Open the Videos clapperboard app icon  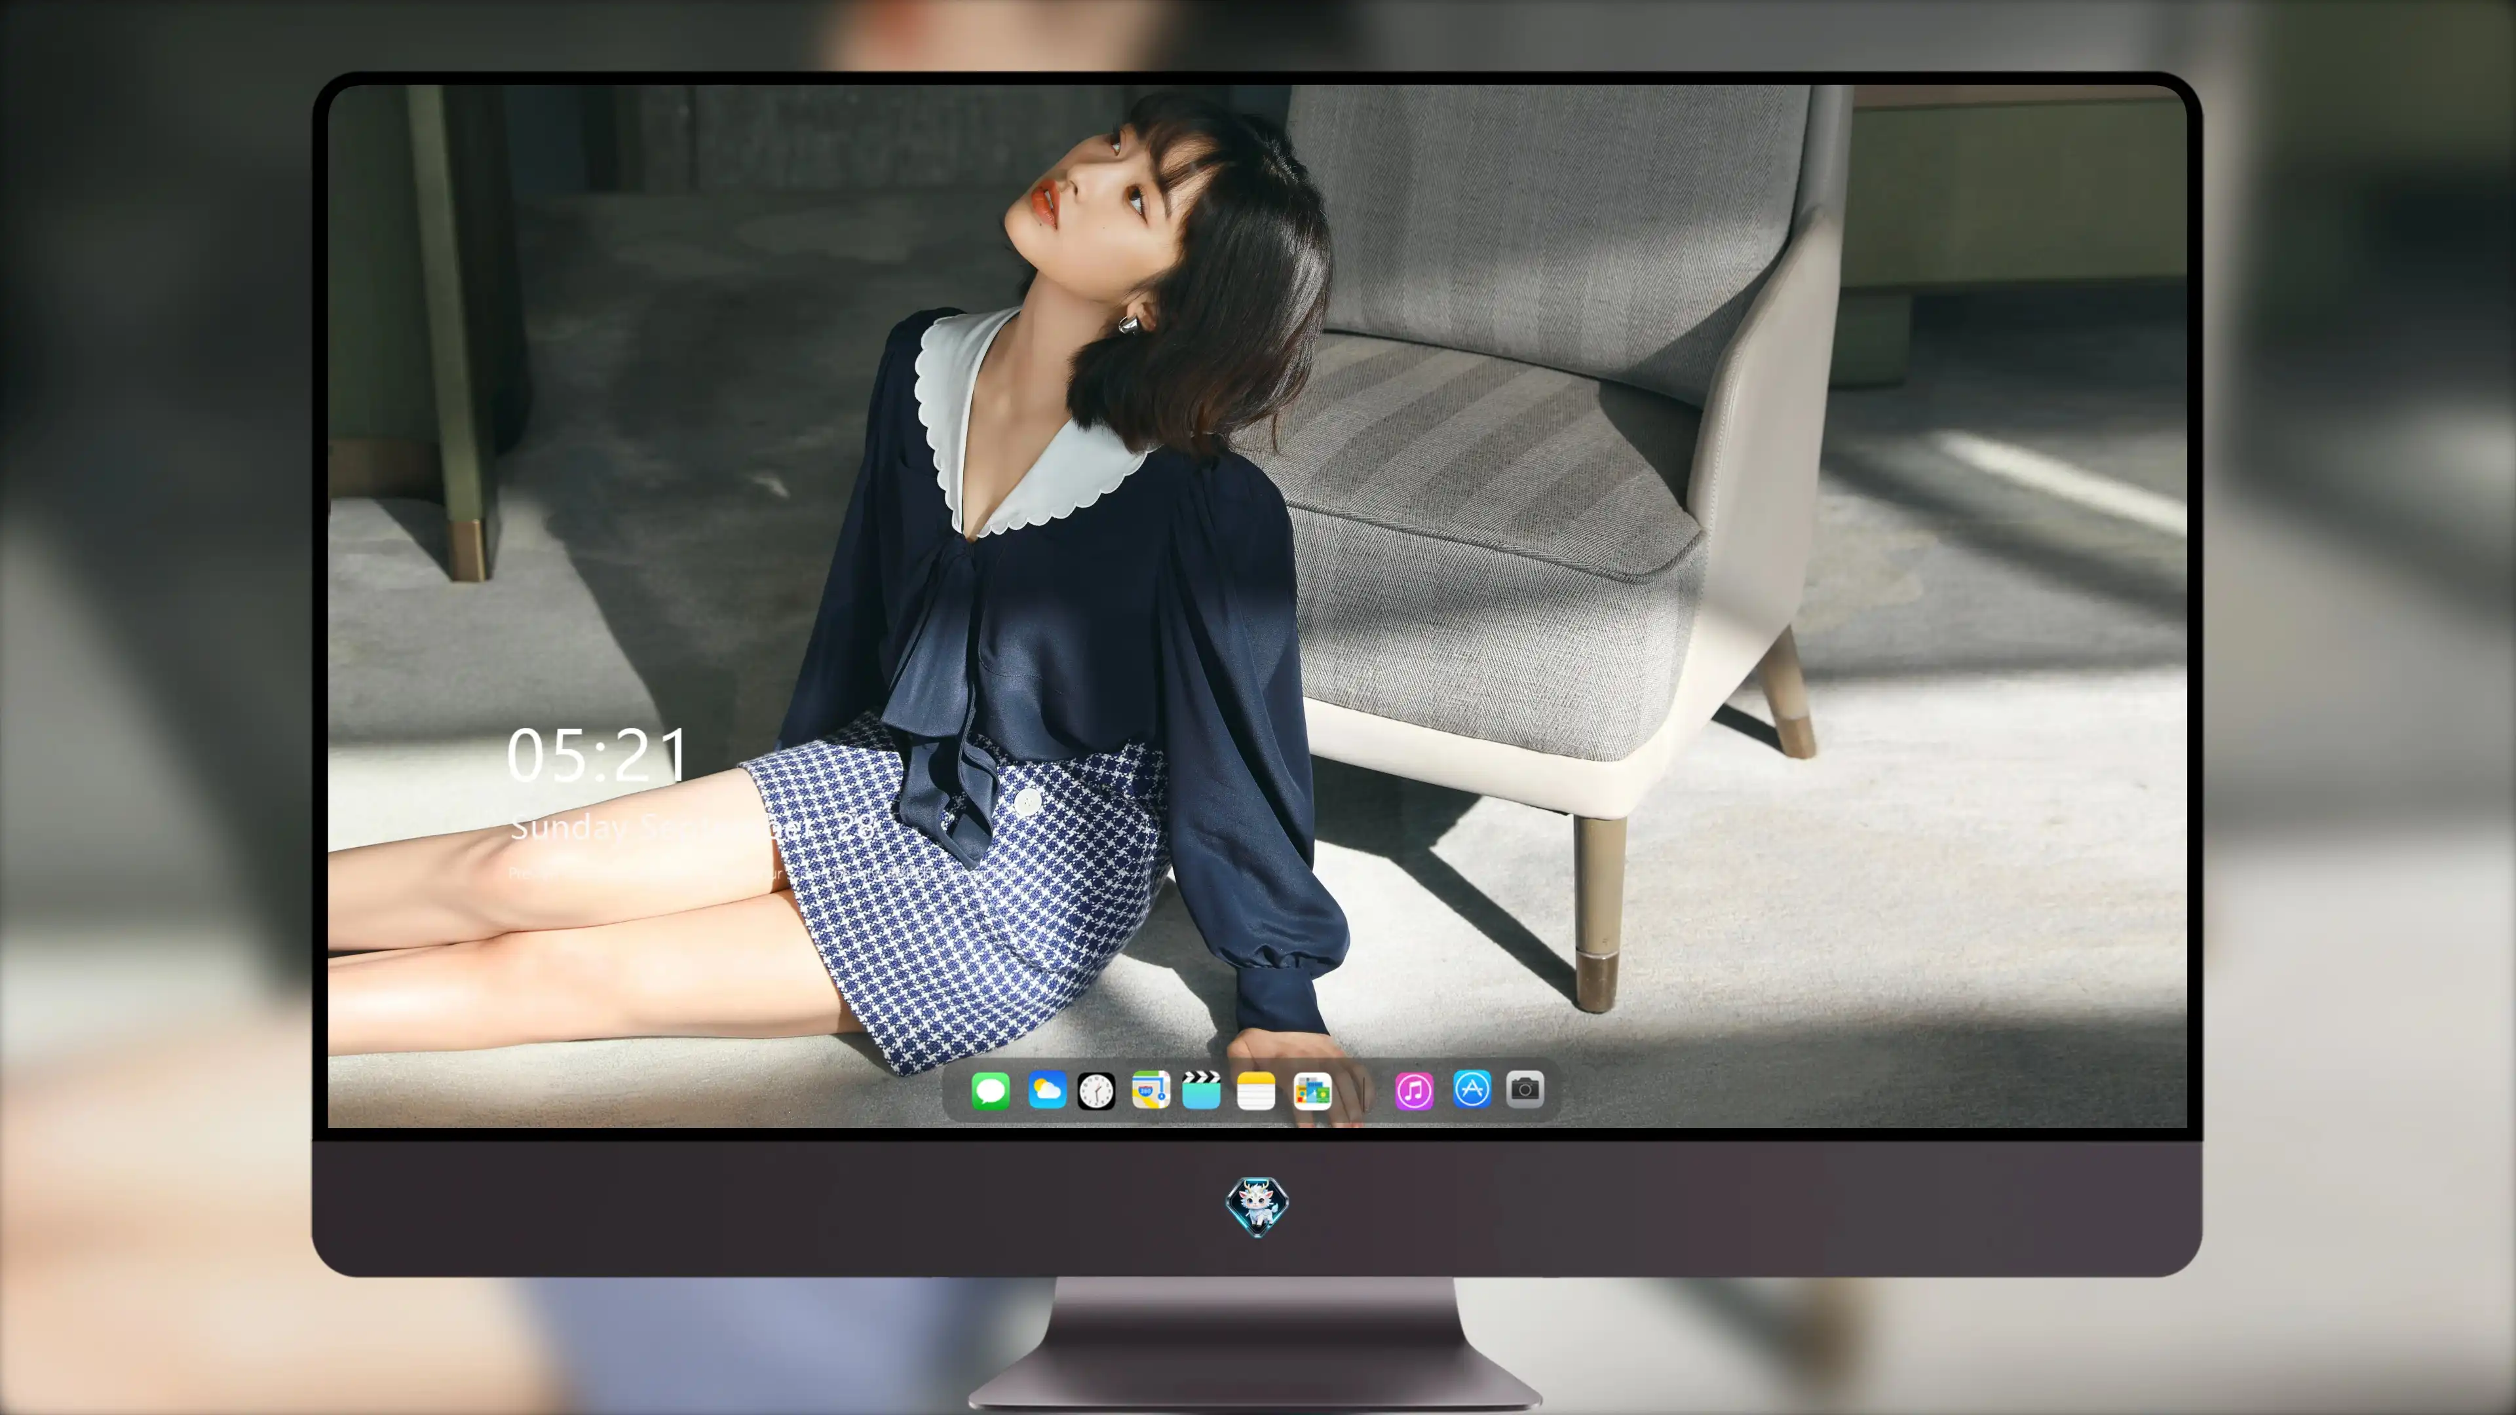[1202, 1090]
